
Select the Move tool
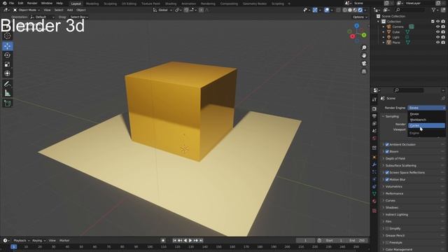pos(8,46)
